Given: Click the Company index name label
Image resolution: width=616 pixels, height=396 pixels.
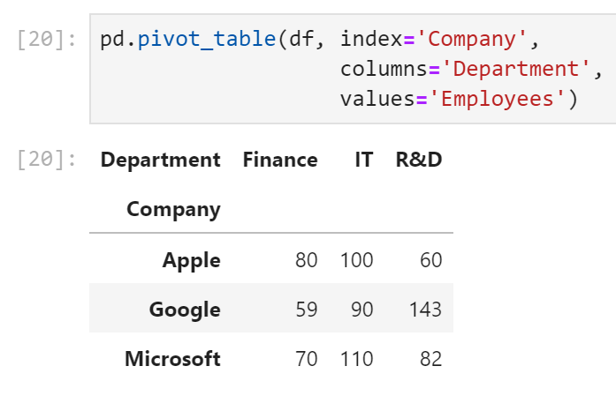Looking at the screenshot, I should click(173, 209).
